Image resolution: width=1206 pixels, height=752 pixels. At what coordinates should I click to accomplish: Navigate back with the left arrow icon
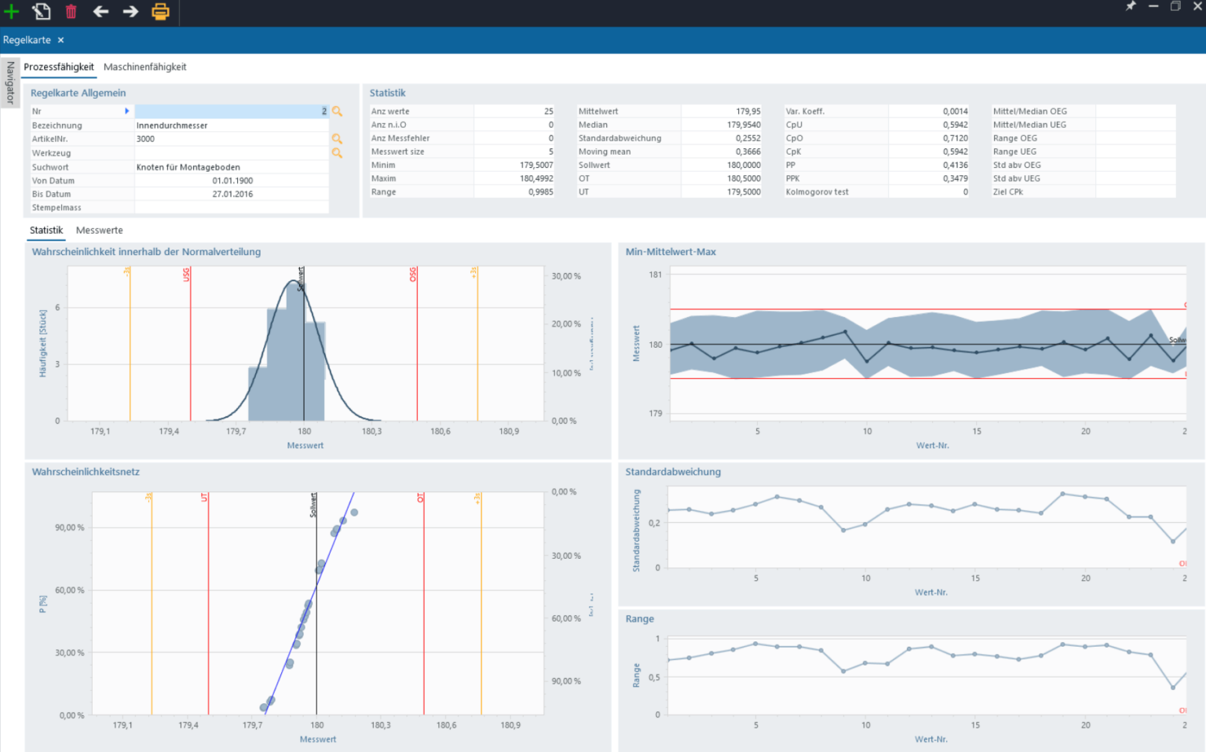click(100, 12)
